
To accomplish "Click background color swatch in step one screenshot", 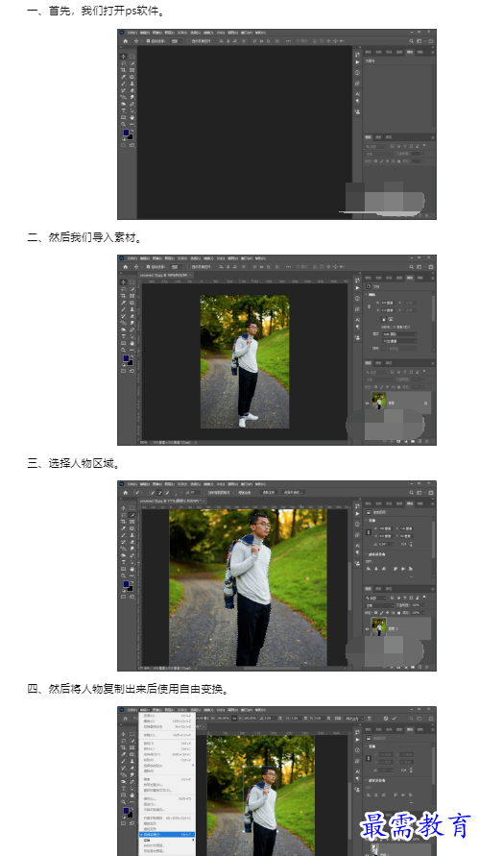I will coord(131,137).
